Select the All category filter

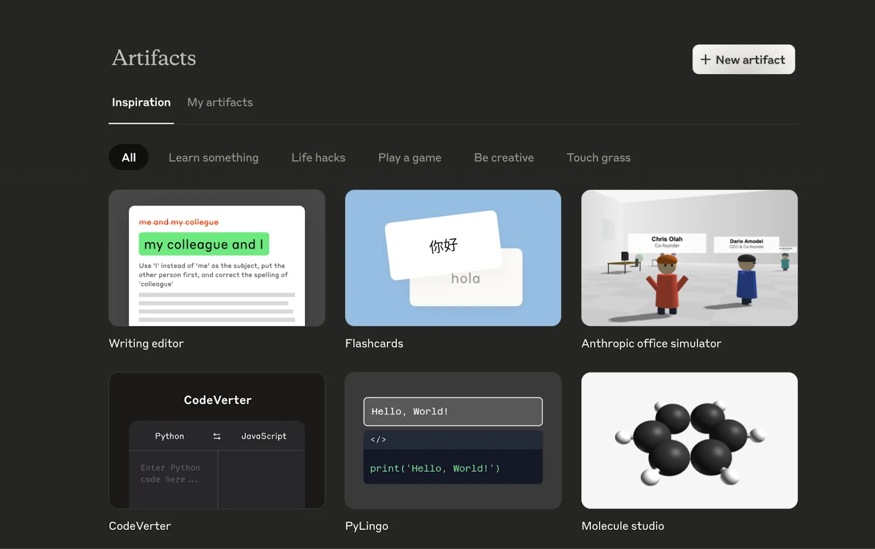tap(129, 157)
